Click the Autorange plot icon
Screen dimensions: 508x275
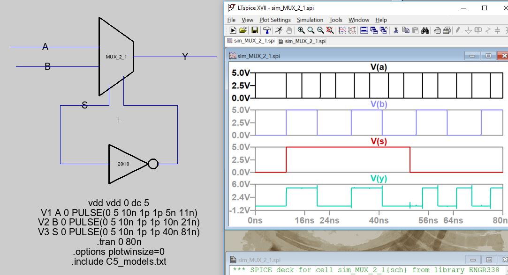(x=342, y=30)
